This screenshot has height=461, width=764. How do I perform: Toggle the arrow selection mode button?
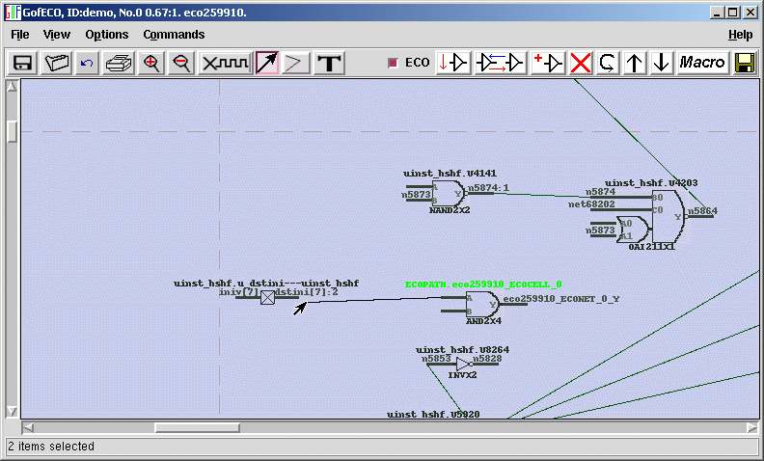tap(267, 63)
